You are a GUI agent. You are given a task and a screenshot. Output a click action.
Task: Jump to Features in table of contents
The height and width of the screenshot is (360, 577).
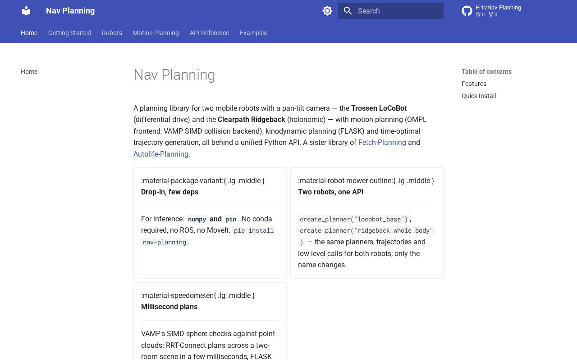click(474, 84)
